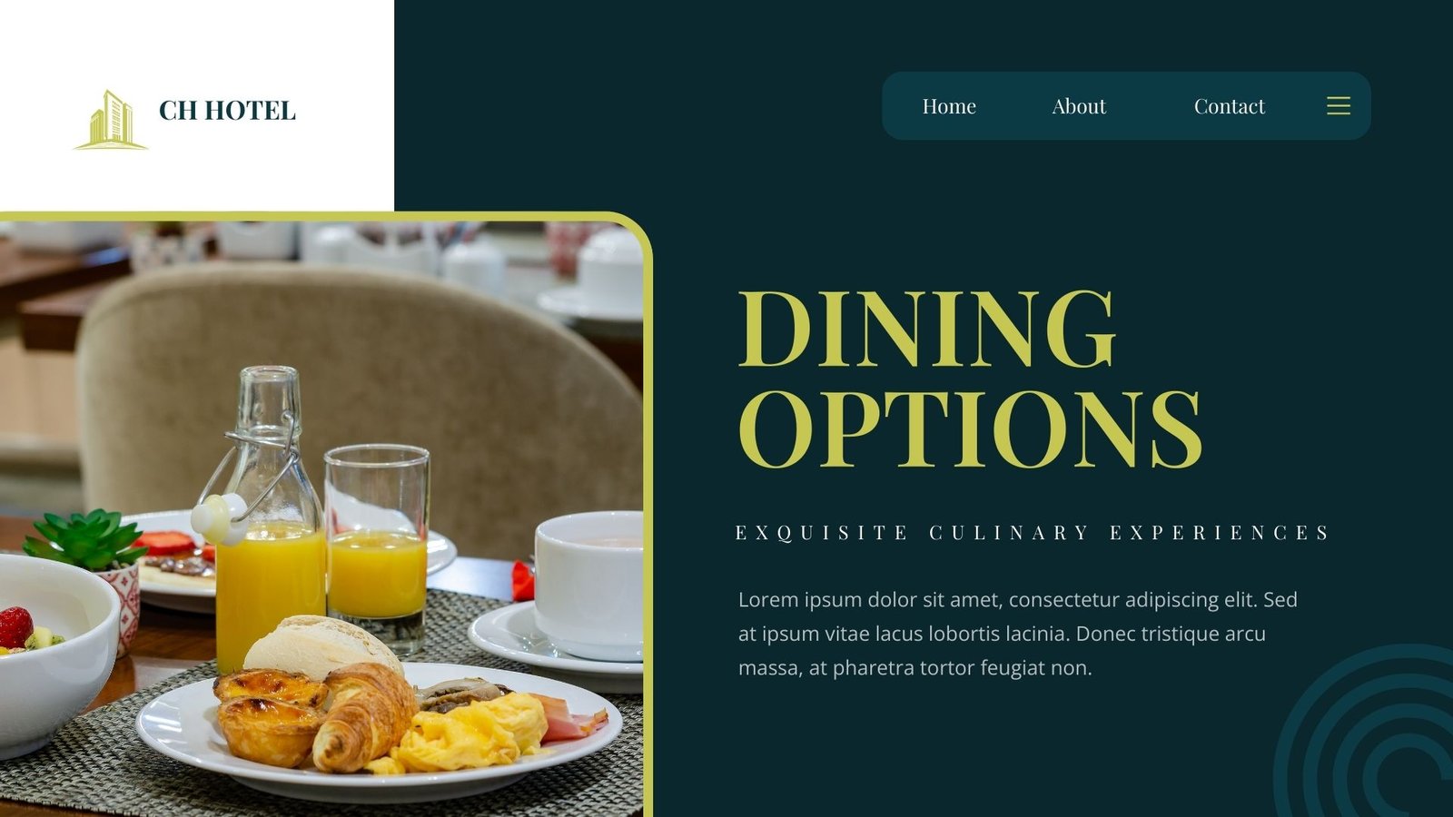Select the OPTIONS heading word
The image size is (1453, 817).
coord(970,428)
